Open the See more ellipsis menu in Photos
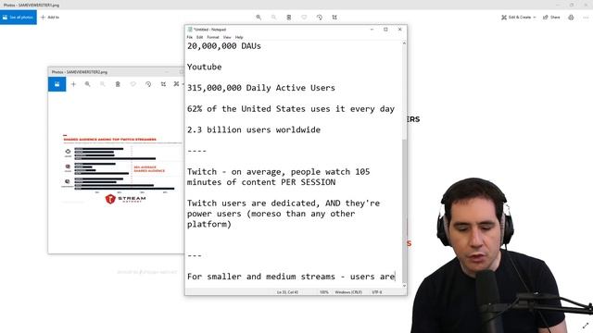This screenshot has height=333, width=593. point(586,18)
